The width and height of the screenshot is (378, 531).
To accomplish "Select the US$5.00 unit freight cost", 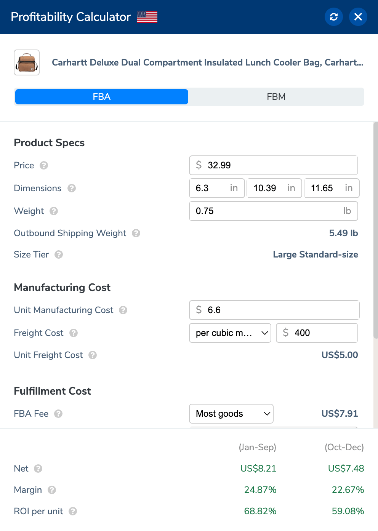I will coord(340,355).
